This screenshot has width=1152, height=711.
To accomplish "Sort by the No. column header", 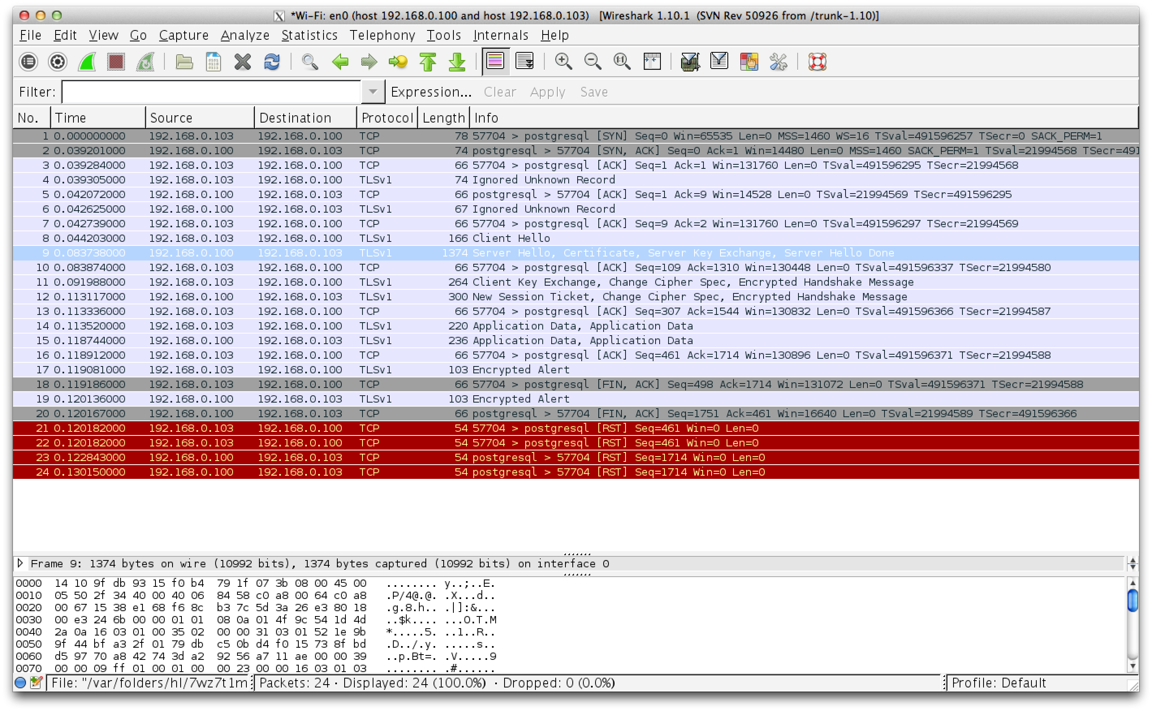I will click(x=32, y=118).
